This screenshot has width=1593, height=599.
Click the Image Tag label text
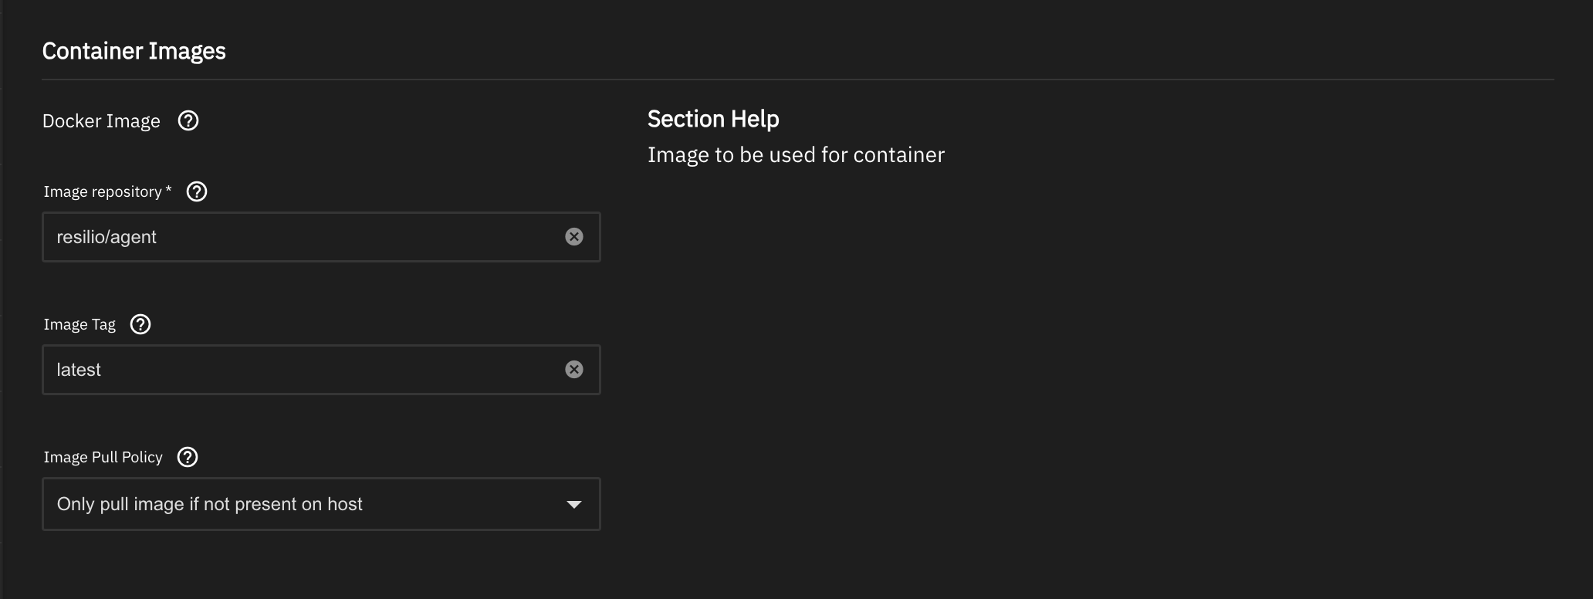[79, 324]
